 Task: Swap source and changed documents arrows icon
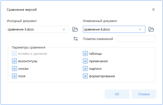pos(76,39)
